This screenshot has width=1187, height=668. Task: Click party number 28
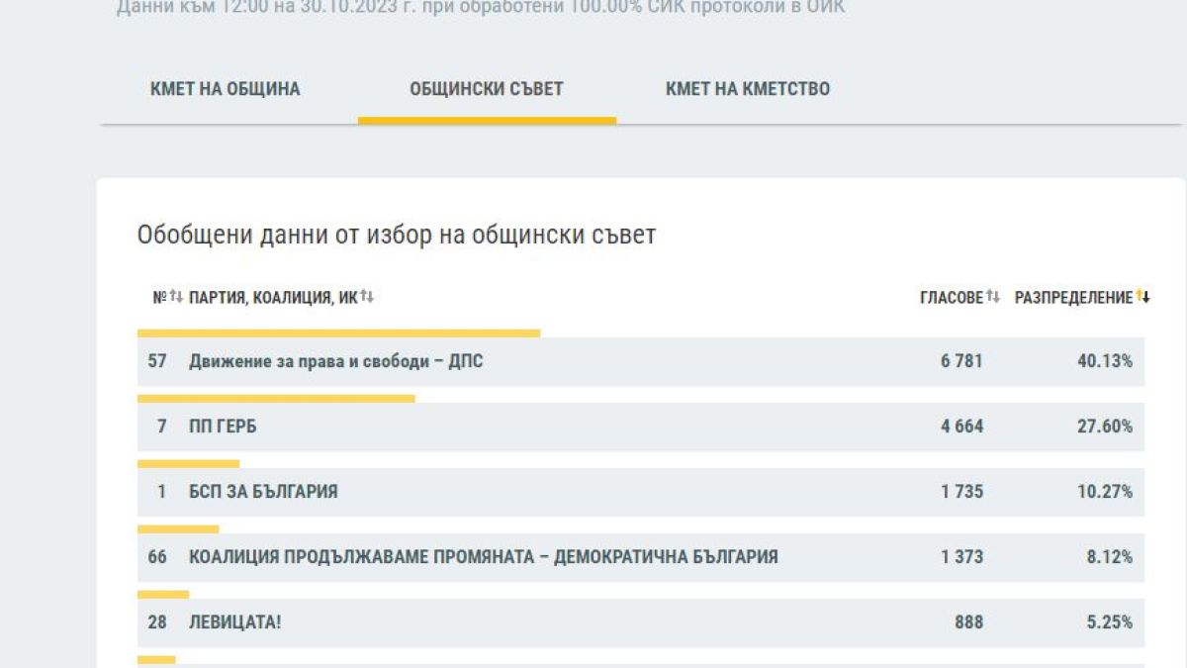coord(157,622)
